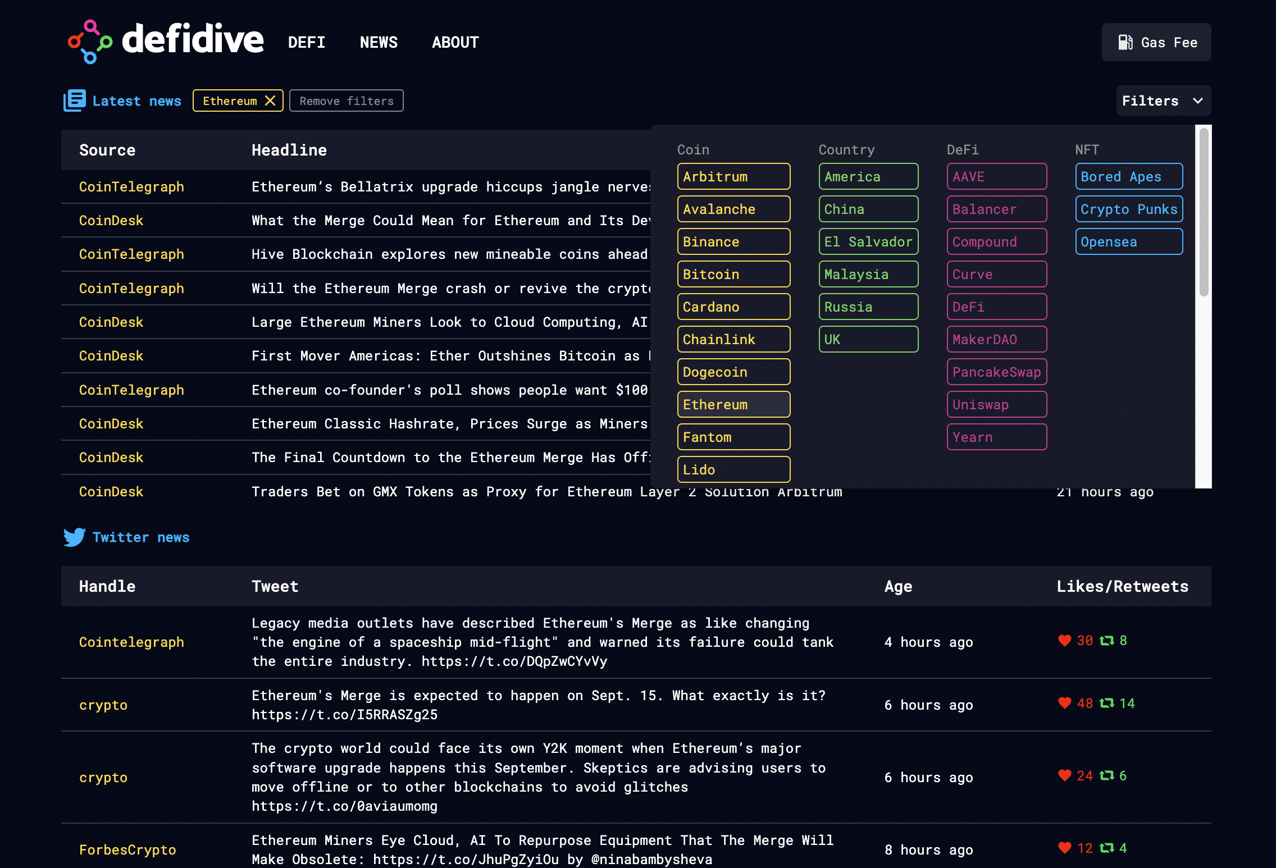
Task: Open Hive Blockchain mineable coins headline
Action: click(x=450, y=254)
